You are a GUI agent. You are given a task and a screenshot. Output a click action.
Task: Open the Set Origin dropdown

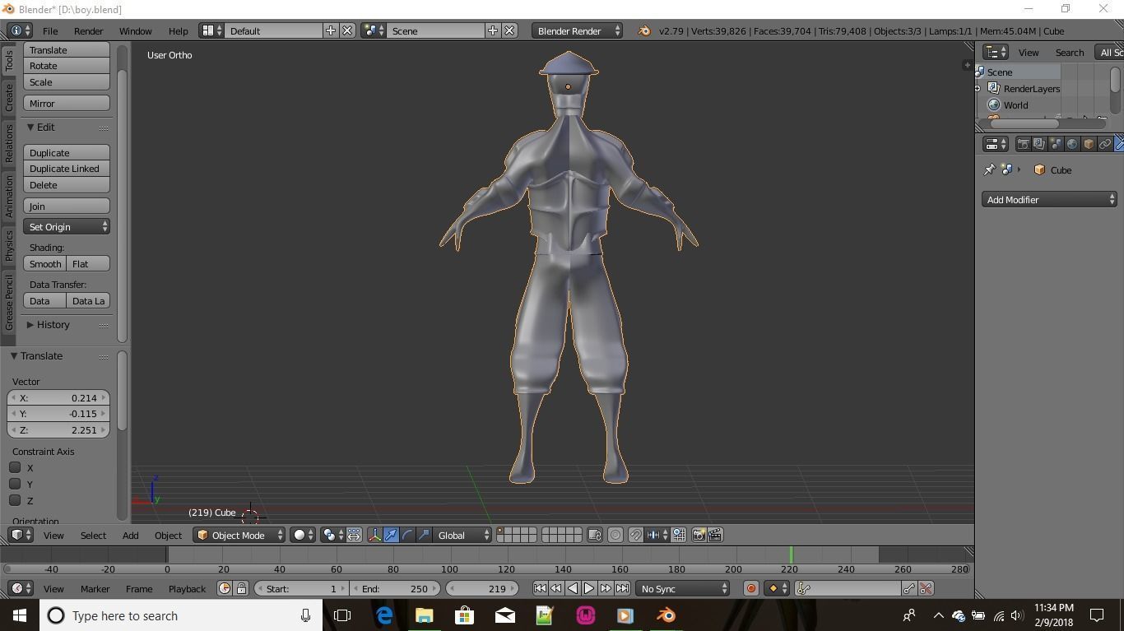[x=67, y=227]
